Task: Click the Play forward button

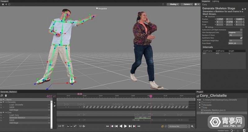Action: (126, 126)
